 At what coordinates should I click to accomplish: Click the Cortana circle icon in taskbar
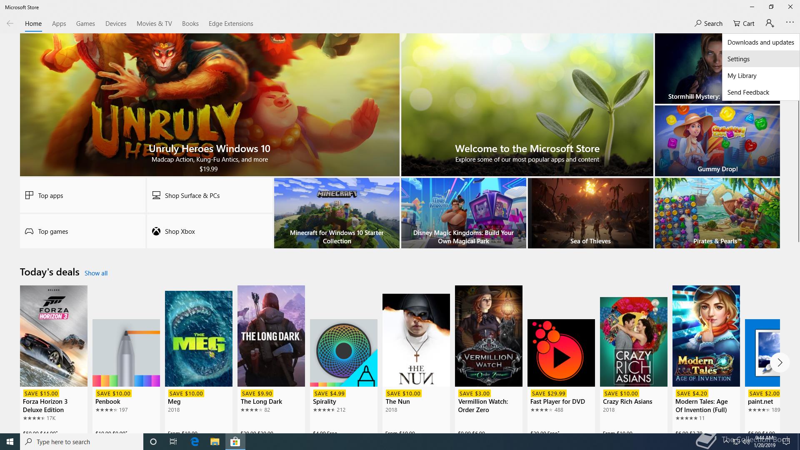pos(153,442)
